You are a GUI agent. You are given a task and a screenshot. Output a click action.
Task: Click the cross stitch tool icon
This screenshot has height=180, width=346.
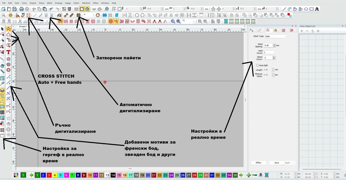click(28, 15)
